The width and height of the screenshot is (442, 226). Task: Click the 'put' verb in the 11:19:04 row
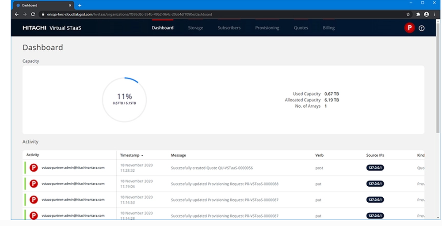point(318,184)
